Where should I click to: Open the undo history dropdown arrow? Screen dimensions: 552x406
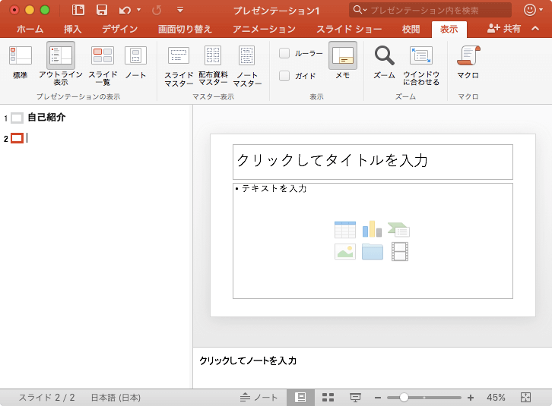138,10
